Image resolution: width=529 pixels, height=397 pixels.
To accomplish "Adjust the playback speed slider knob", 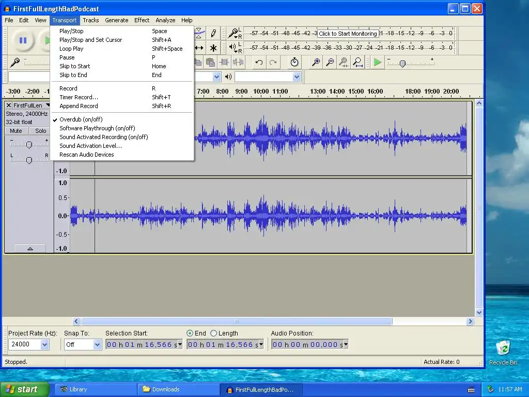I will (402, 64).
